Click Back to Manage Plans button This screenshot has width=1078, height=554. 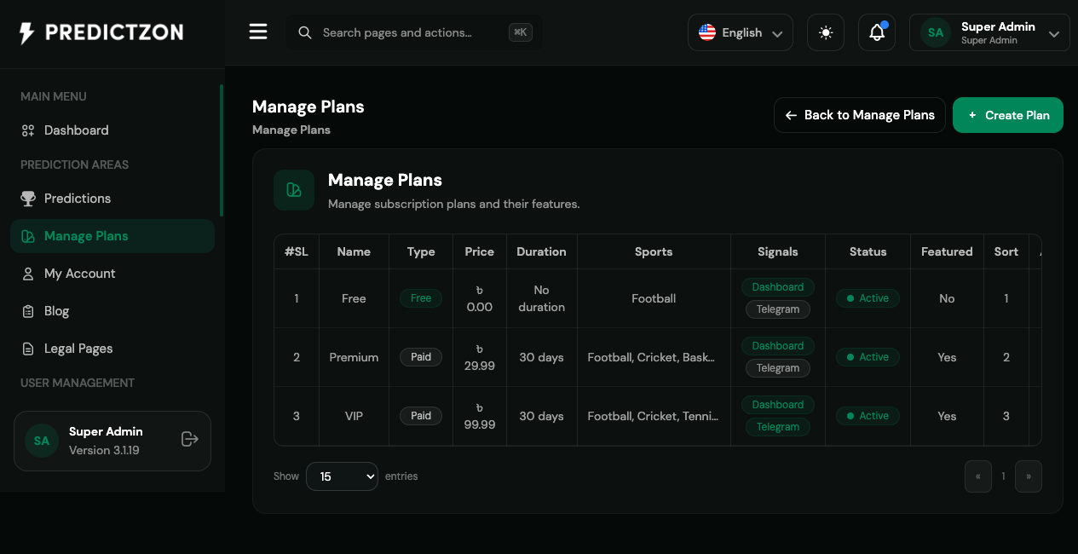[x=860, y=115]
